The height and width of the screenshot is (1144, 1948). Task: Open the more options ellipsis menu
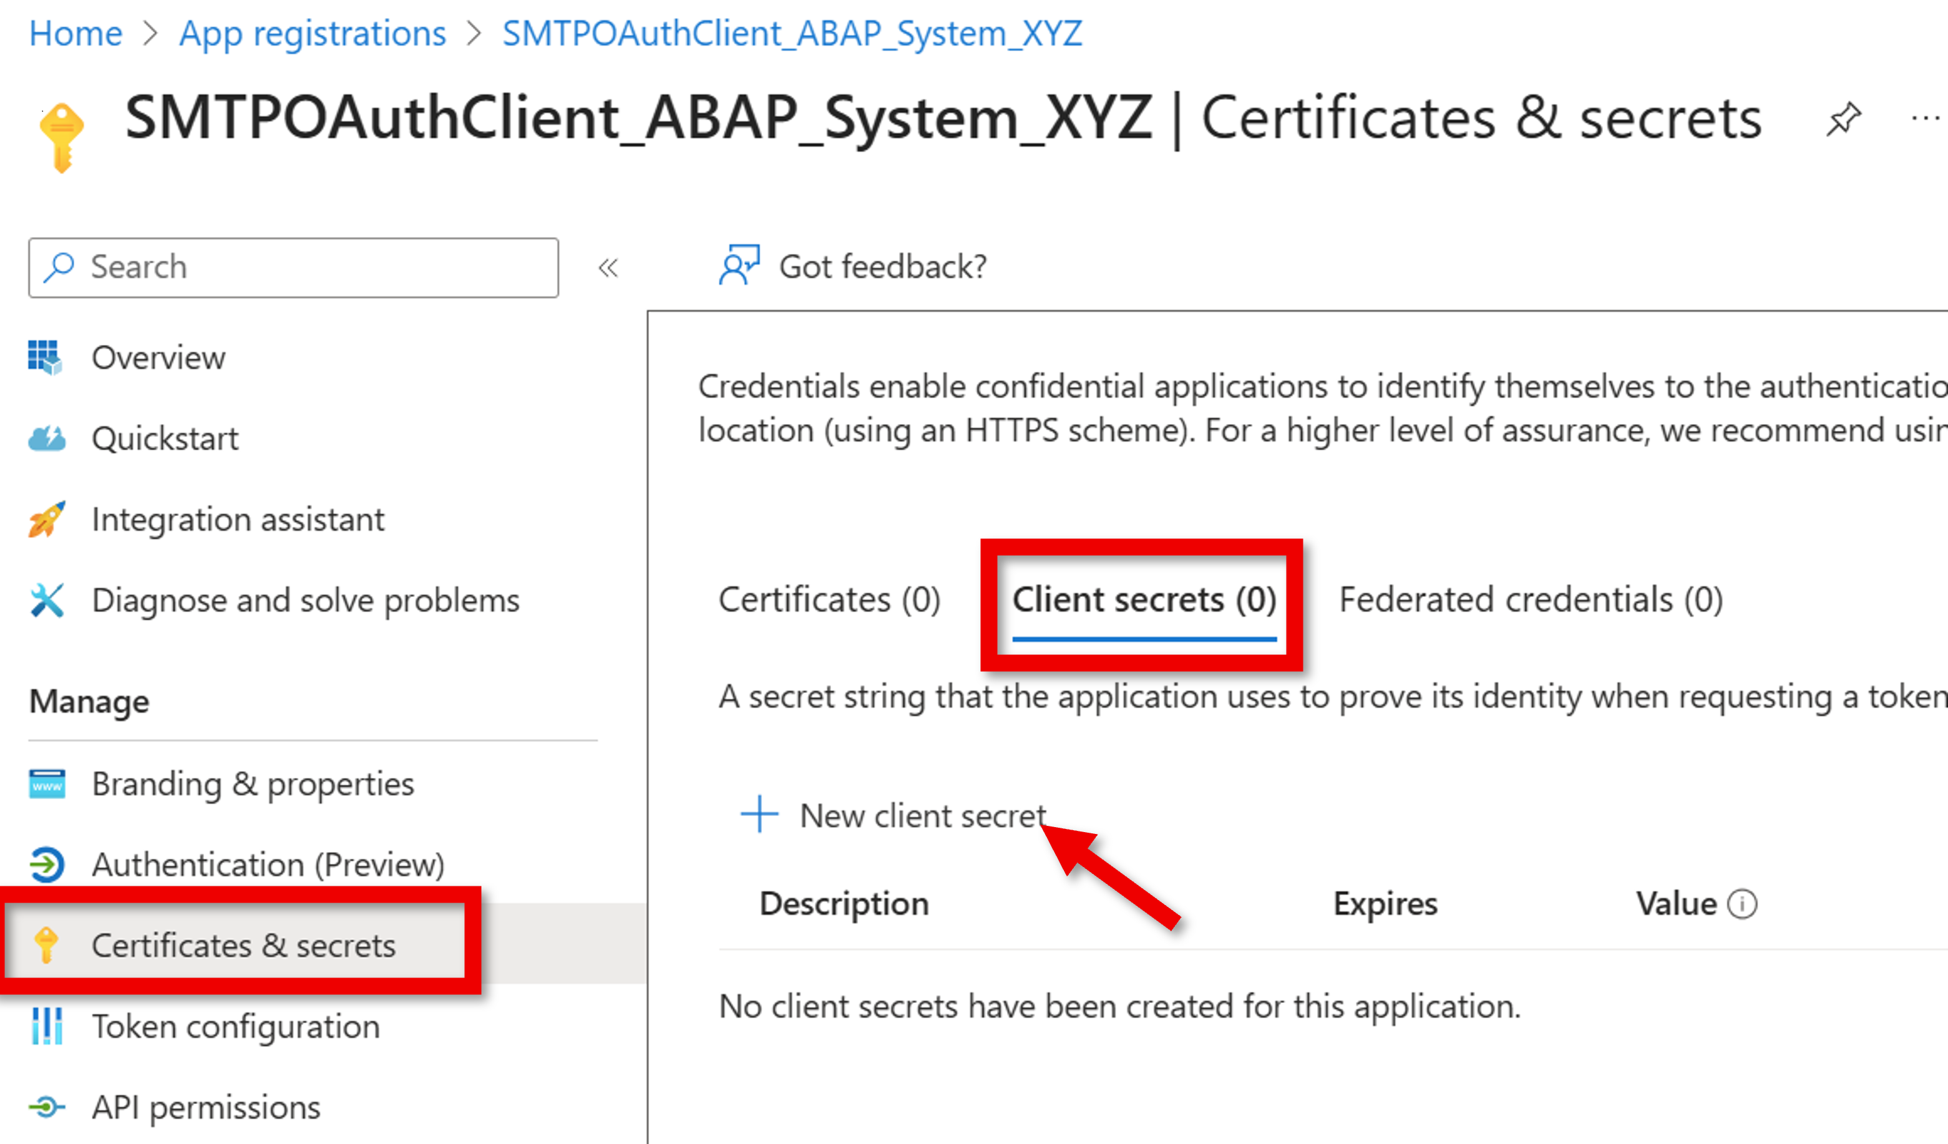click(x=1925, y=119)
